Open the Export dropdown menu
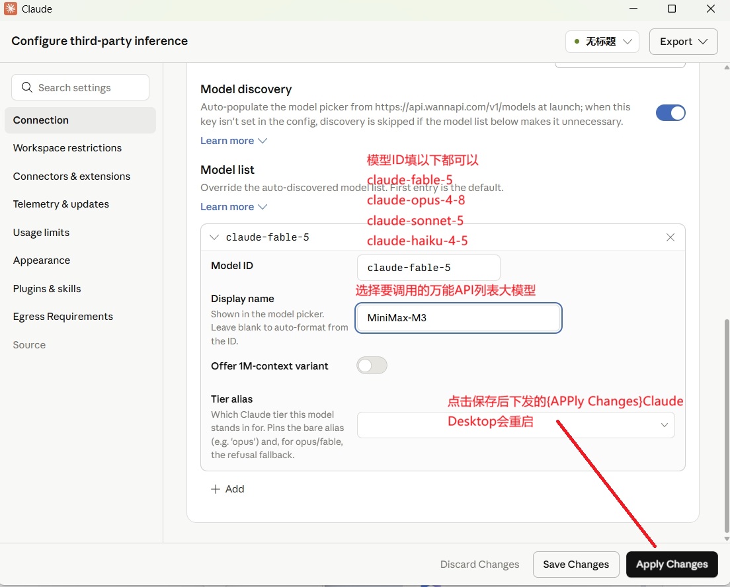The width and height of the screenshot is (730, 587). point(683,42)
